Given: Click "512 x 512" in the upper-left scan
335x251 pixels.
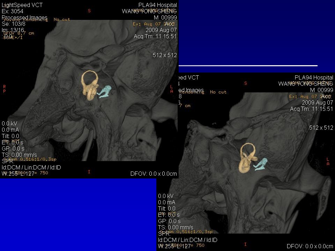Looking at the screenshot, I should point(165,55).
